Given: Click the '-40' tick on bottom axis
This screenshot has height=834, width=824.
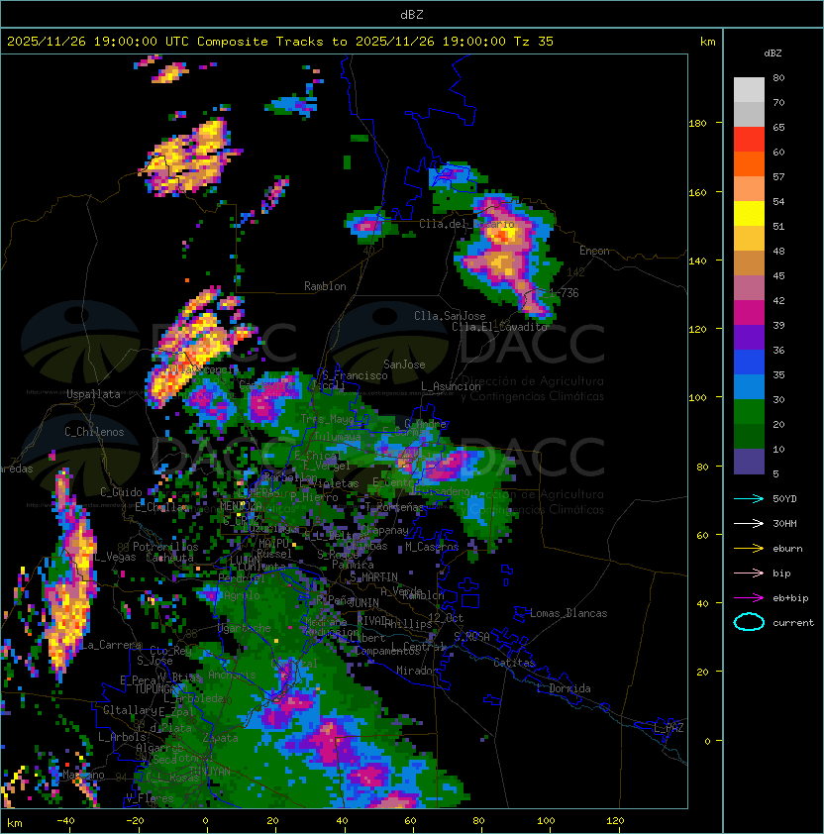Looking at the screenshot, I should click(x=65, y=821).
